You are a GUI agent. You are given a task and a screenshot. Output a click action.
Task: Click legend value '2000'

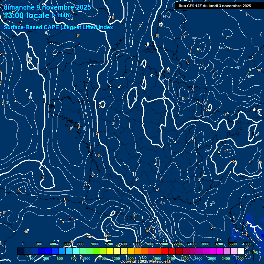[x=164, y=244]
